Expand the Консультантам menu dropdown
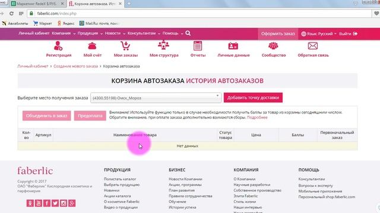 (x=144, y=33)
